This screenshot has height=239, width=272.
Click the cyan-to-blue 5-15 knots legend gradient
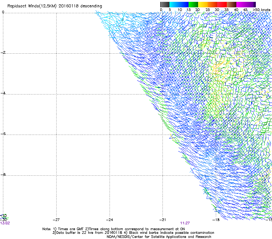pos(179,4)
